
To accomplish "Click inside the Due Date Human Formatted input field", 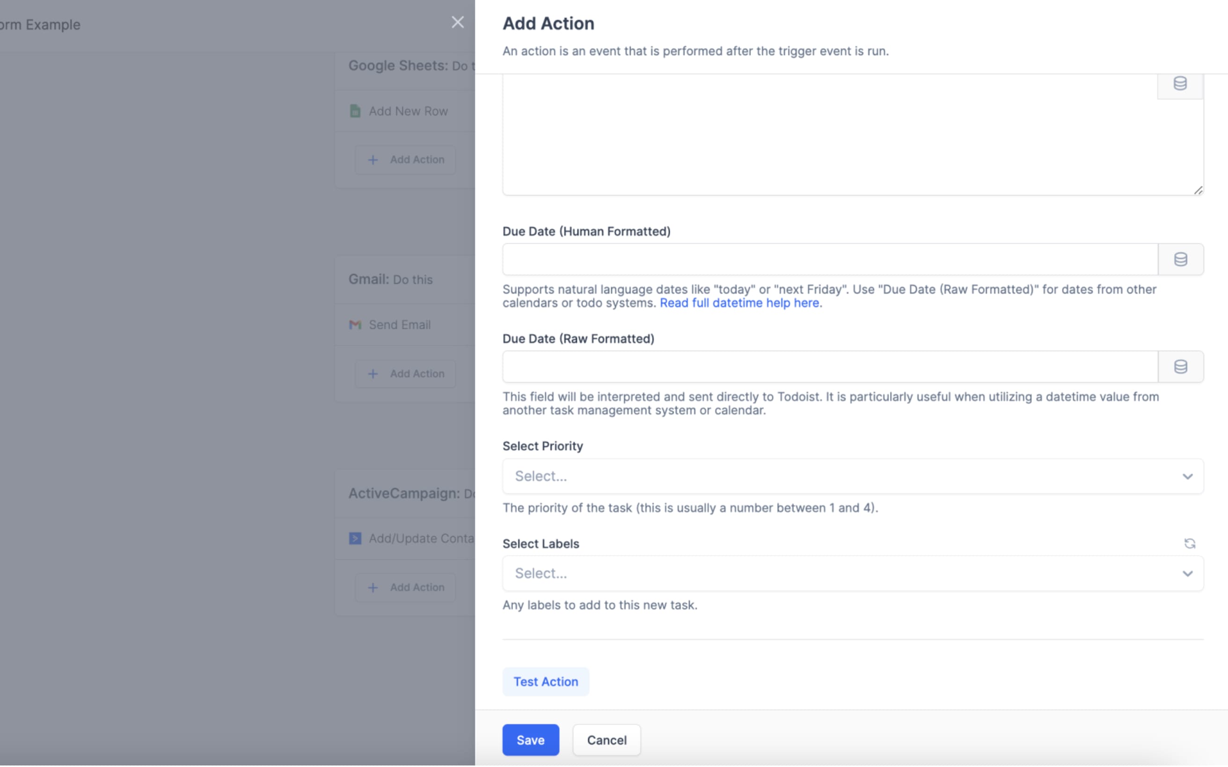I will tap(829, 259).
